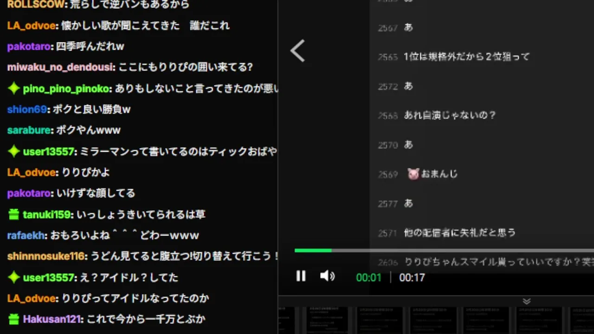Pause the video clip playback
This screenshot has height=334, width=594.
(301, 276)
